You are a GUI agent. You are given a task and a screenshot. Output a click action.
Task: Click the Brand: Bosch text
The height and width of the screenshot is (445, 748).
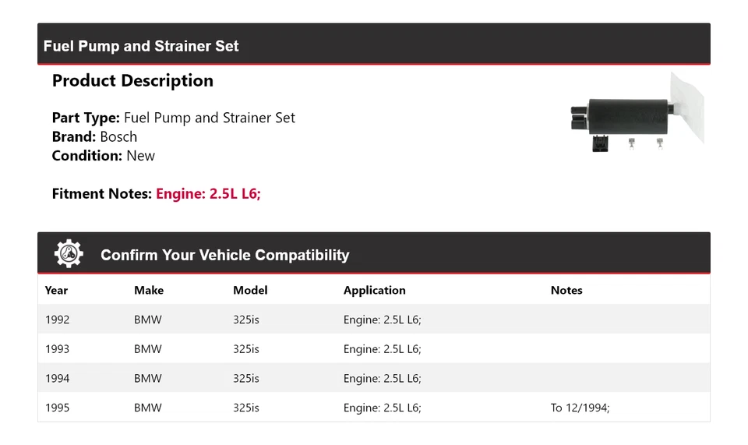click(x=94, y=136)
